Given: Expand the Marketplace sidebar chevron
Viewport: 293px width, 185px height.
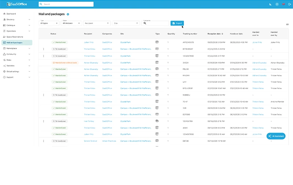Looking at the screenshot, I should (x=29, y=48).
